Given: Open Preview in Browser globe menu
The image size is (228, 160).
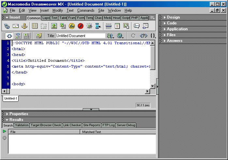Looking at the screenshot, I should click(x=120, y=36).
